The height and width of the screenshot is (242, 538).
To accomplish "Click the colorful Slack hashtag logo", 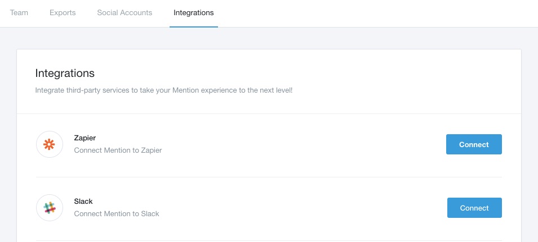I will click(x=50, y=208).
